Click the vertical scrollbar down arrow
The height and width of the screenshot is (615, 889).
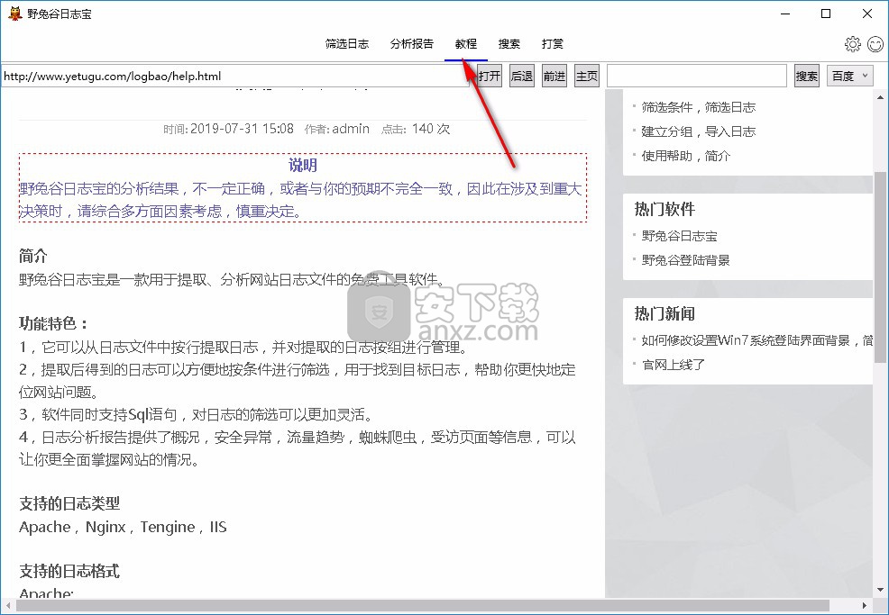[880, 591]
